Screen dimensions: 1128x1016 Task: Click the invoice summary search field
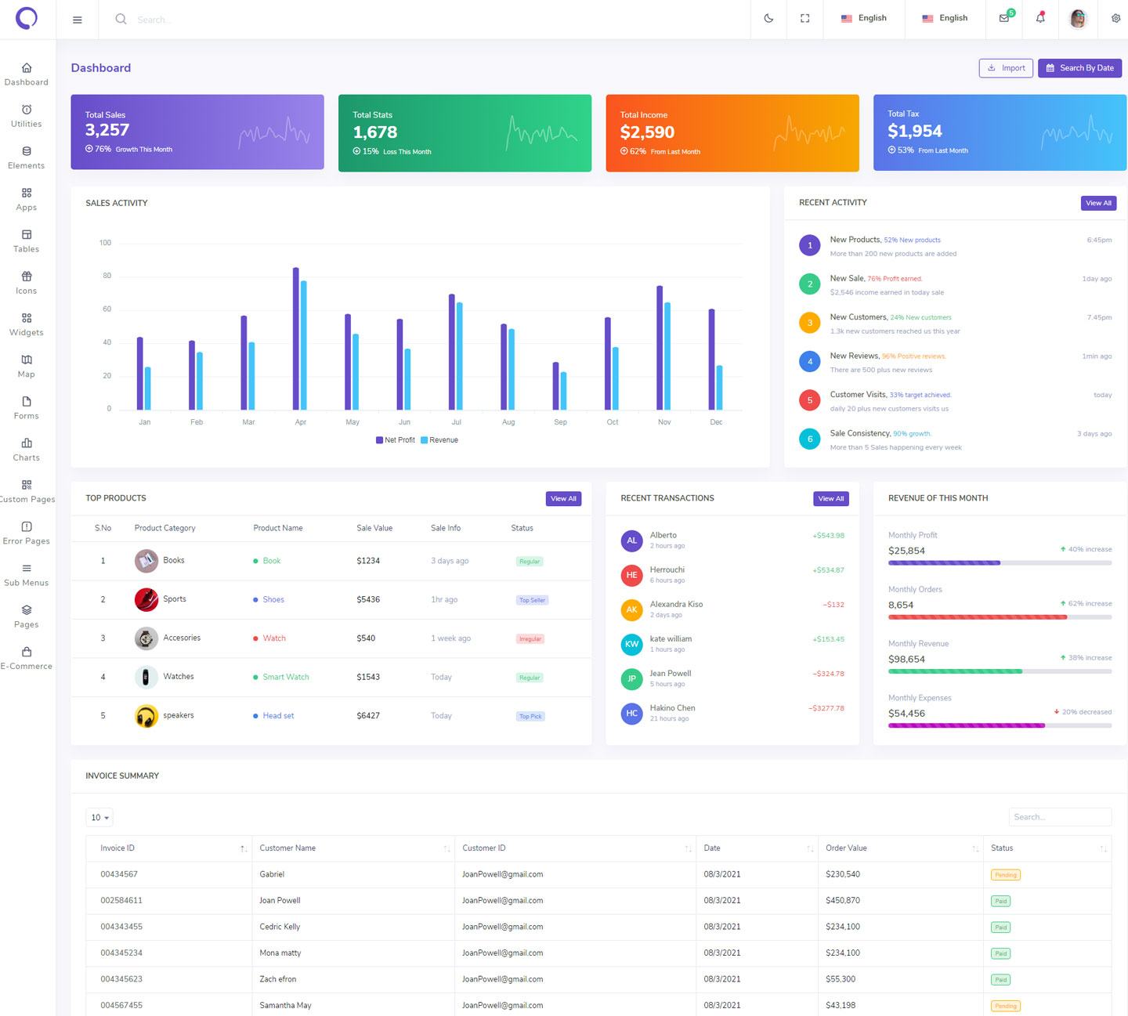point(1059,817)
